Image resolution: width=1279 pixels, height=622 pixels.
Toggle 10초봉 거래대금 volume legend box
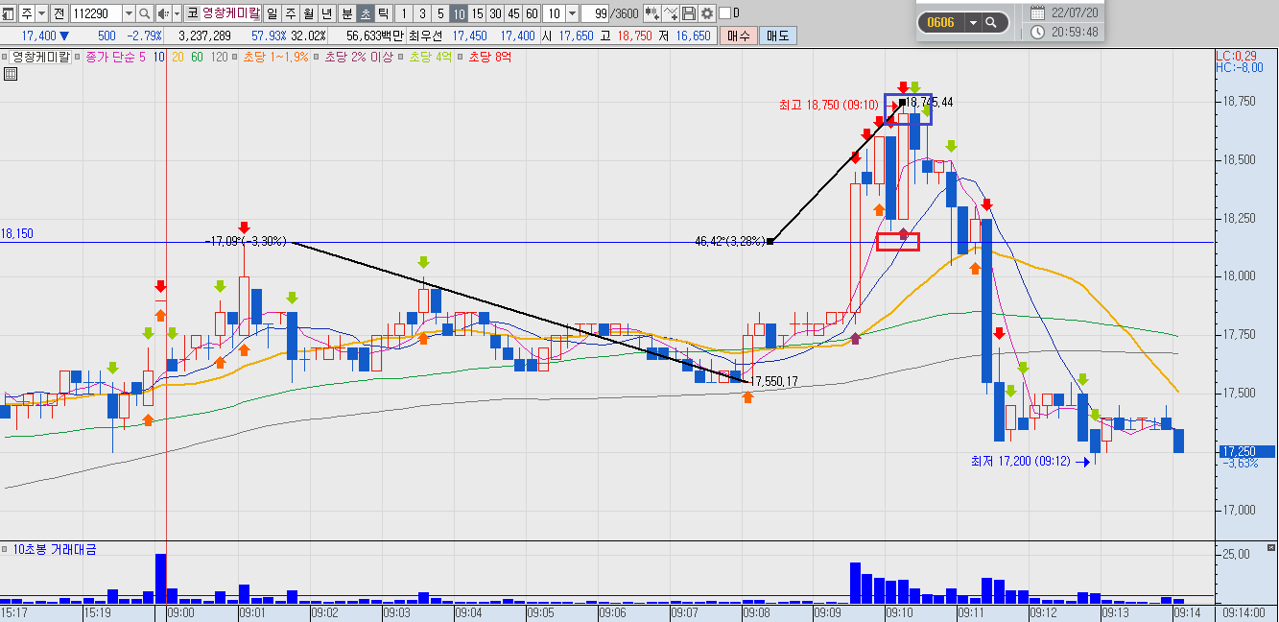[x=5, y=549]
